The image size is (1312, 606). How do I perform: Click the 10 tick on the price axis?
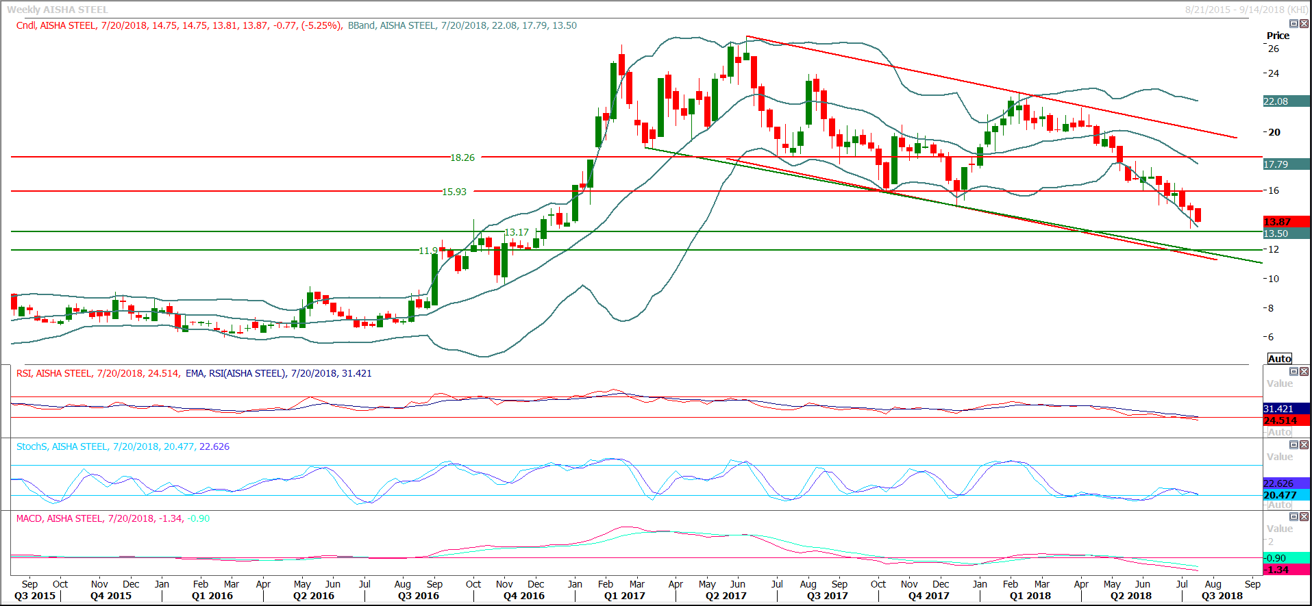pyautogui.click(x=1274, y=279)
